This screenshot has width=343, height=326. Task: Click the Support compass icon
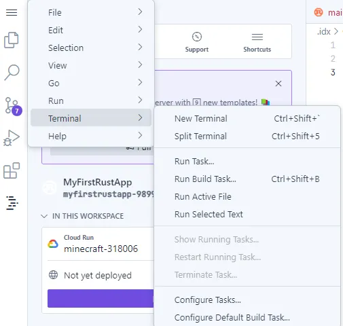(197, 37)
